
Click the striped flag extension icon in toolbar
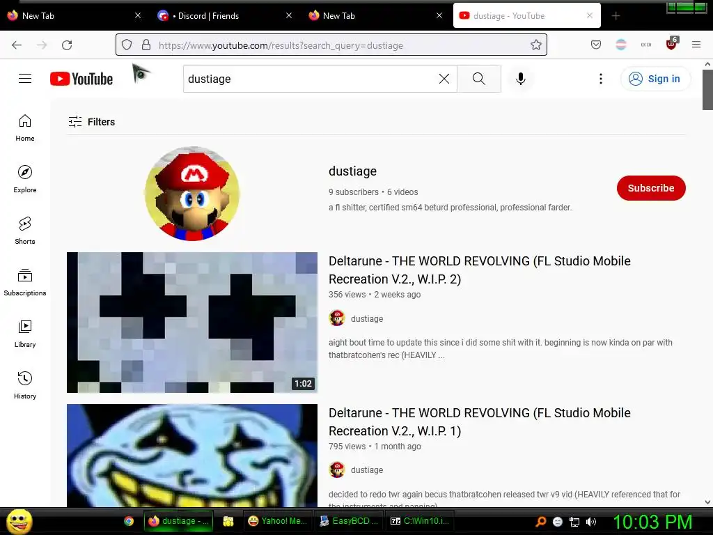pos(621,45)
